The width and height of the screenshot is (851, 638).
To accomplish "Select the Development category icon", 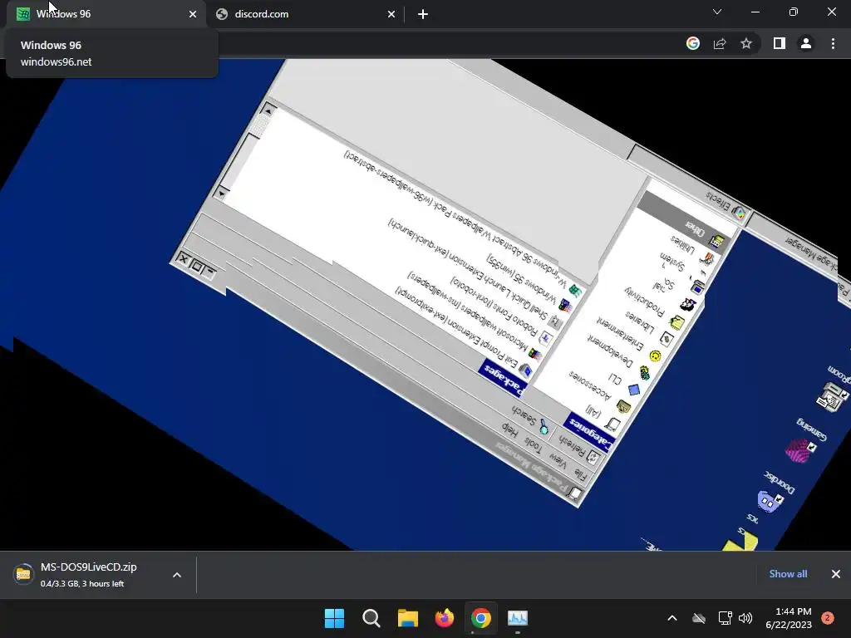I will pos(644,373).
